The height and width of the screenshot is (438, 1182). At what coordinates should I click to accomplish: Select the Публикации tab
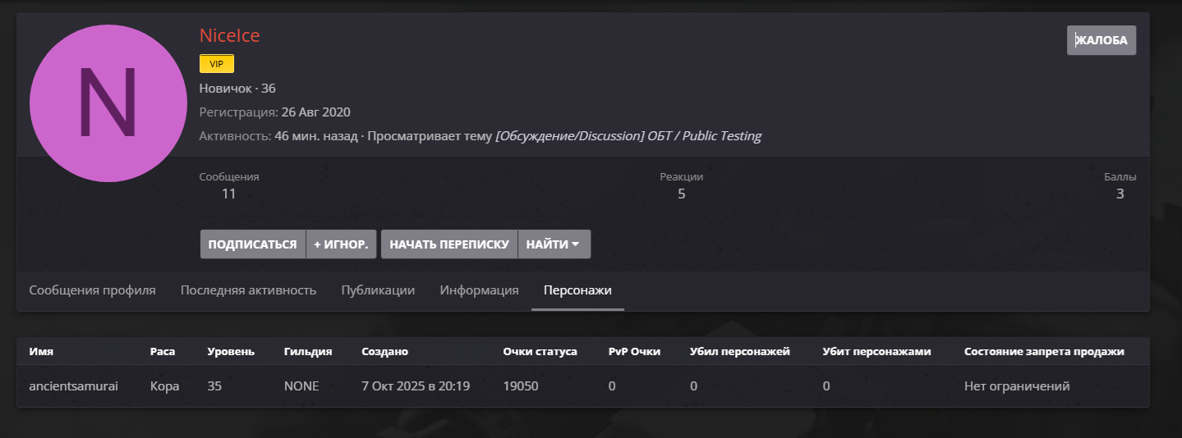pyautogui.click(x=378, y=290)
